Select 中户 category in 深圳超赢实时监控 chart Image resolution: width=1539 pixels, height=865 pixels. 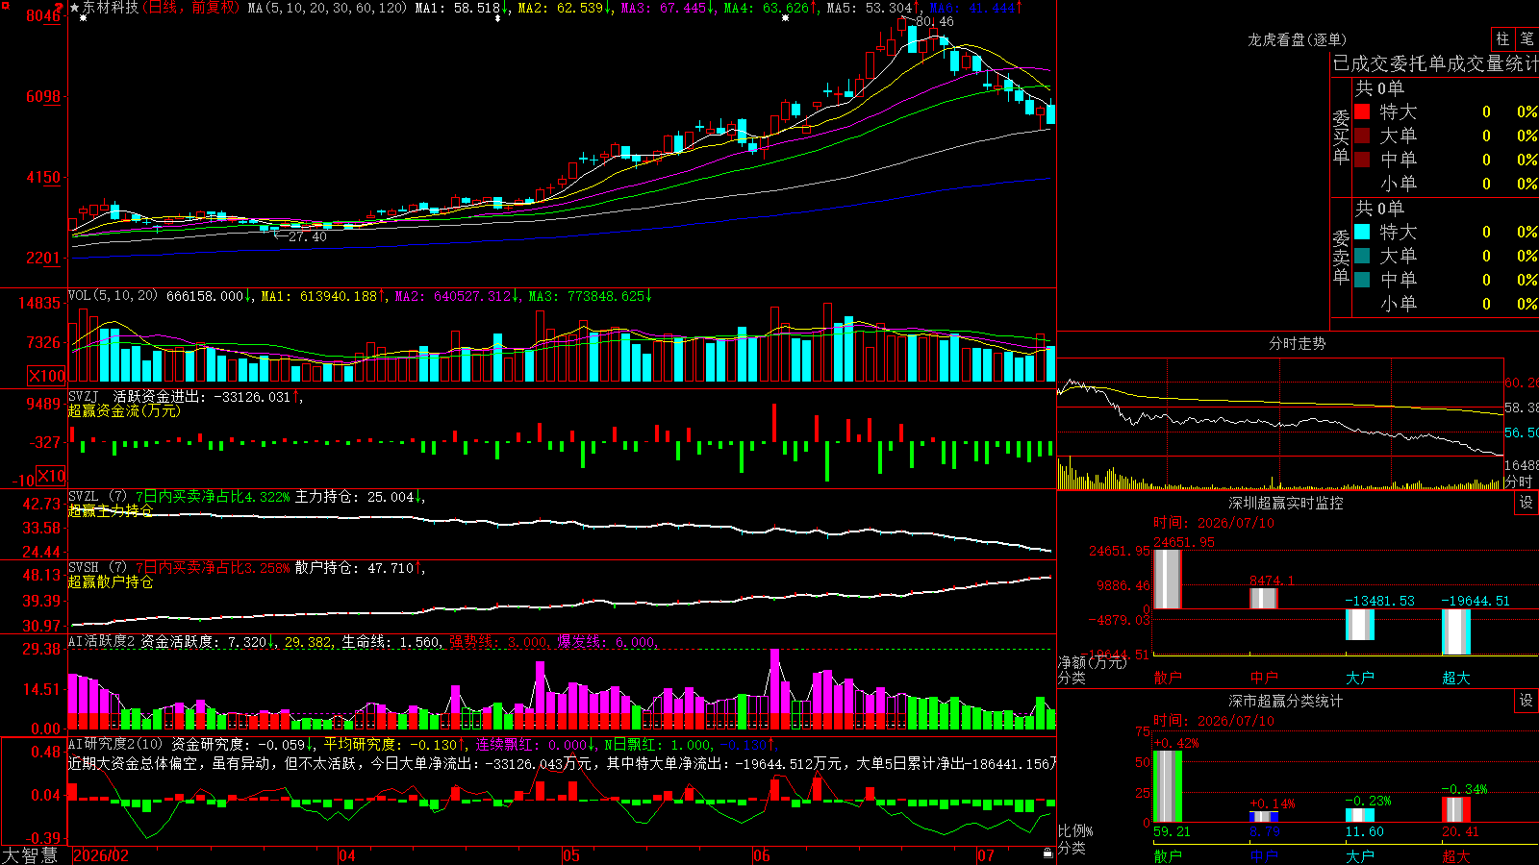pos(1264,678)
